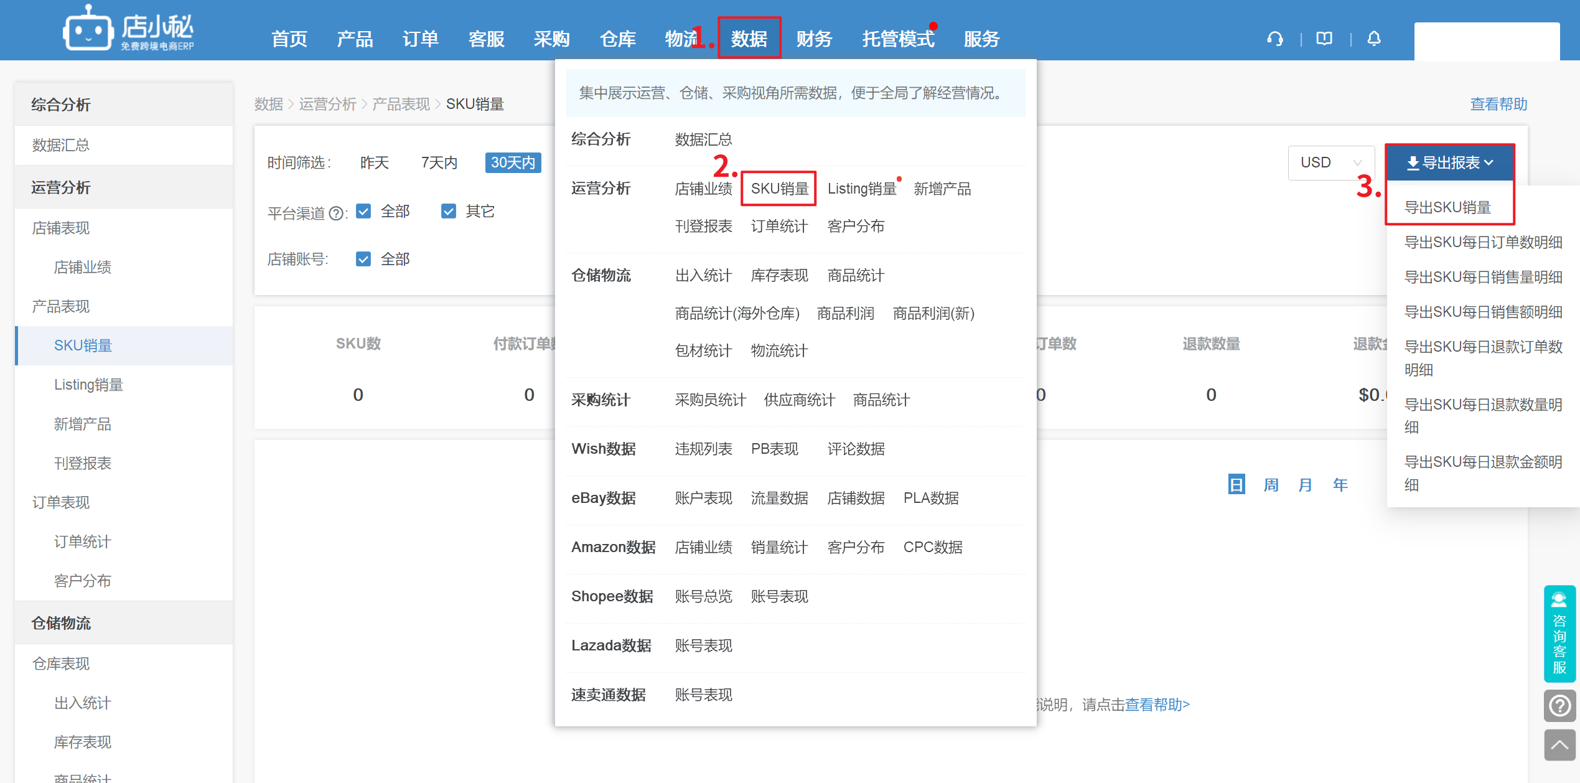Image resolution: width=1580 pixels, height=783 pixels.
Task: Open the 数据 top navigation menu
Action: coord(749,39)
